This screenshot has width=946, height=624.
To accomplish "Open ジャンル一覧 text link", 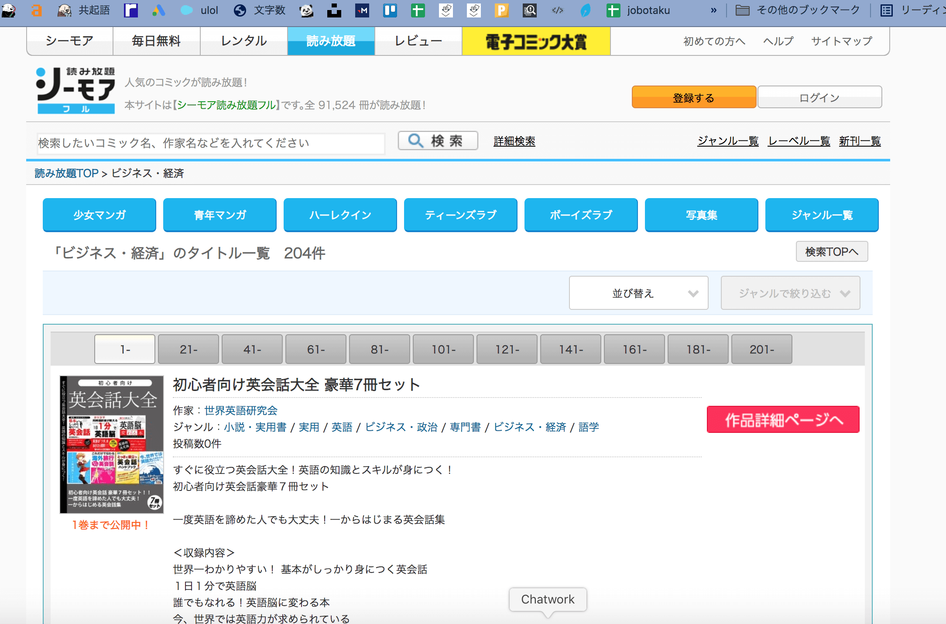I will 728,141.
